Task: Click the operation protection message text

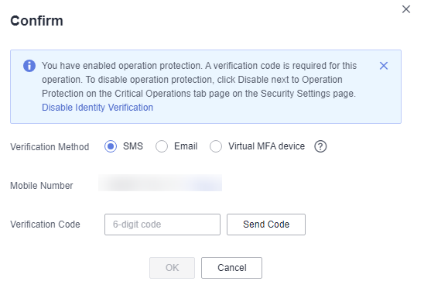Action: coord(200,80)
